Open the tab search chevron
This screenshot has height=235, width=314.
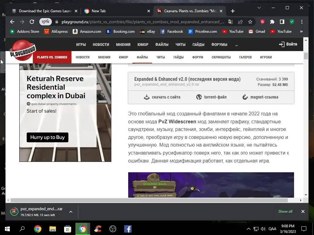click(x=259, y=8)
